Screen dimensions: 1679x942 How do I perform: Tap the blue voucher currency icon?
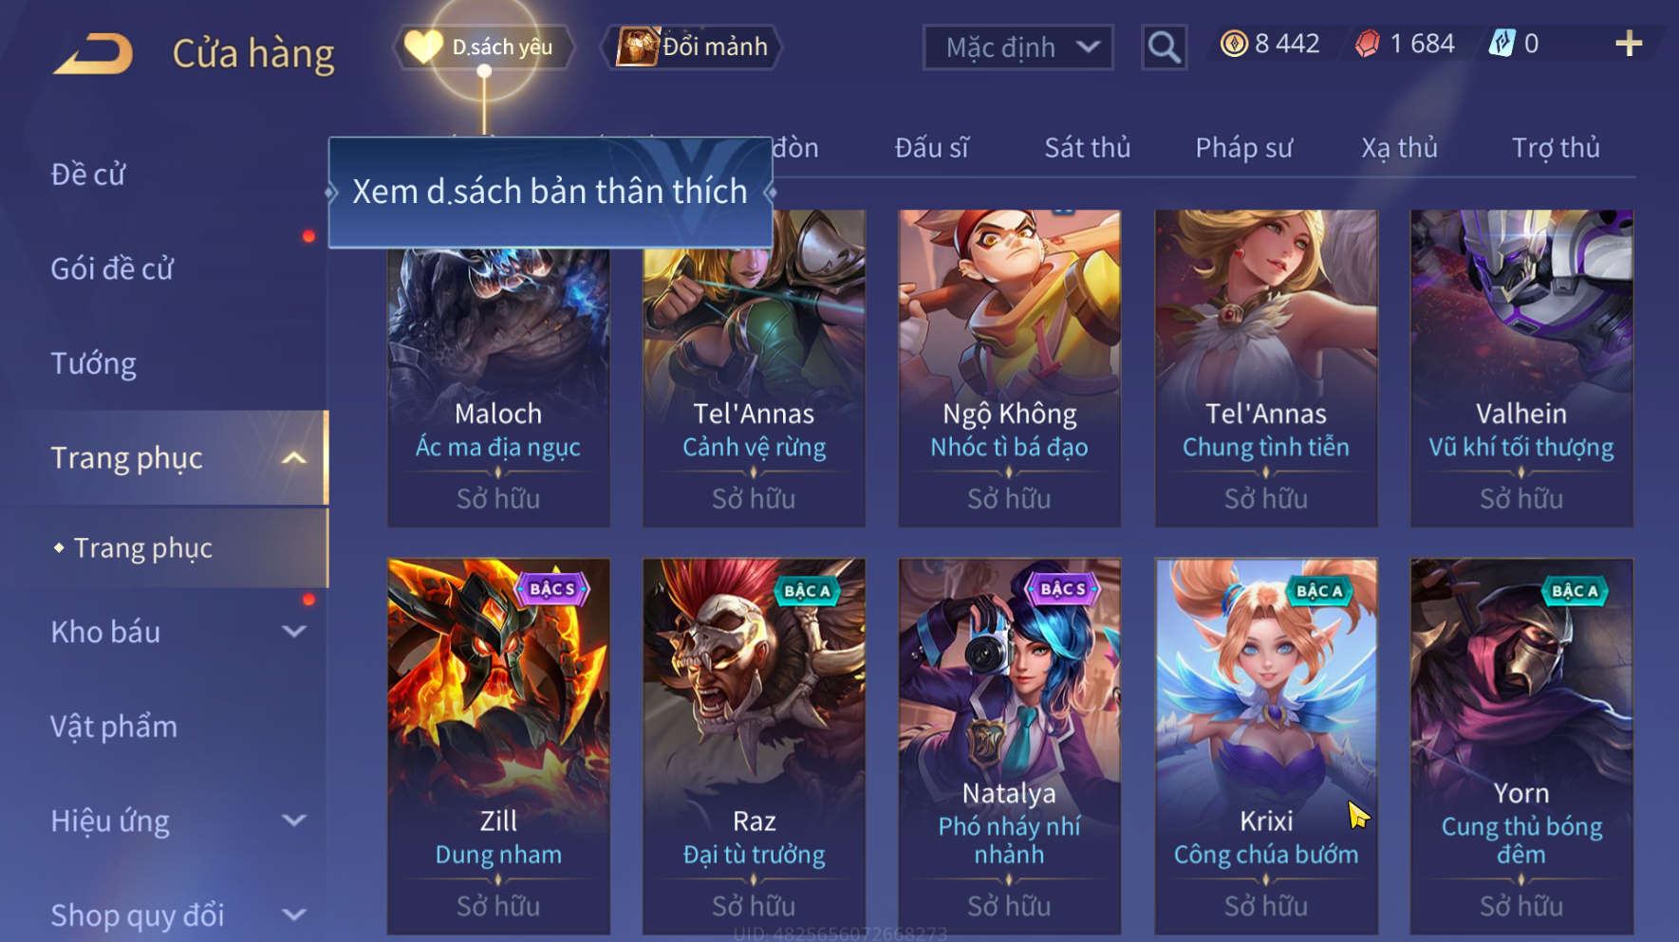(x=1502, y=44)
